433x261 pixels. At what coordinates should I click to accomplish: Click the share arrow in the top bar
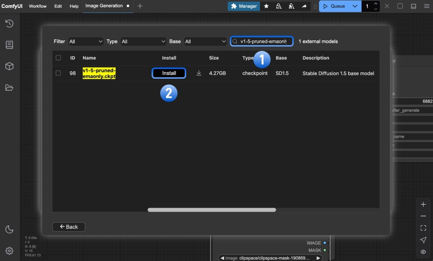tap(304, 6)
